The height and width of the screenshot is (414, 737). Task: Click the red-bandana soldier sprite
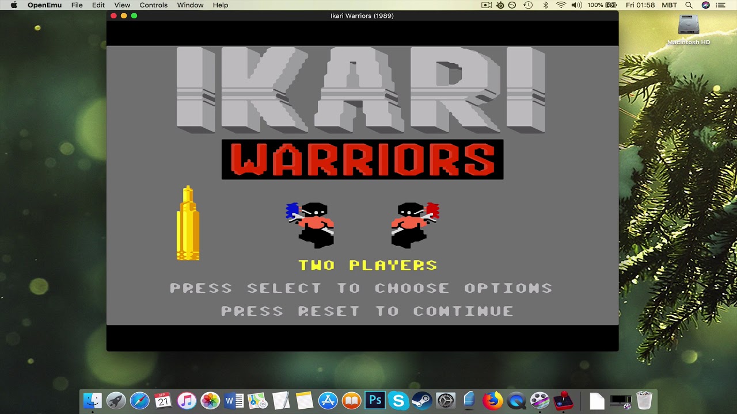(x=415, y=225)
